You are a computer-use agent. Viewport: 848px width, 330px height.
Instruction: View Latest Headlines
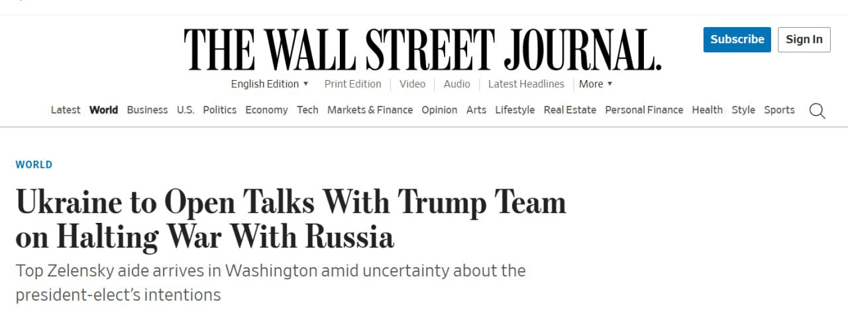(x=526, y=84)
